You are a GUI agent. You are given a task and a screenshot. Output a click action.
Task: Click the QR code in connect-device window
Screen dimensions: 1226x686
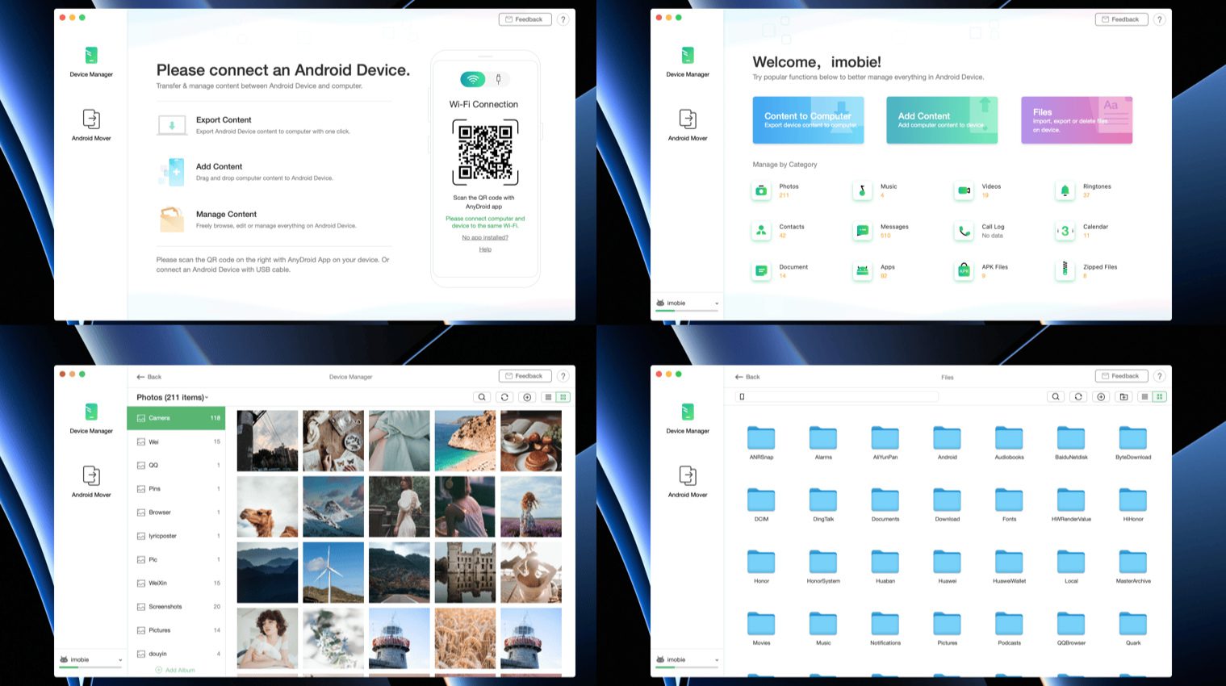(x=485, y=152)
